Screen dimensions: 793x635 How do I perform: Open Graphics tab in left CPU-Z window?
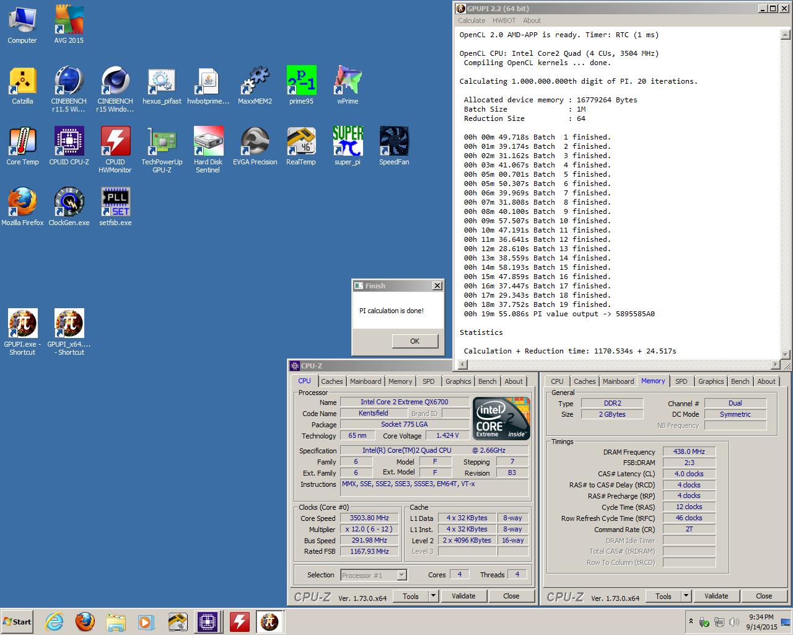pos(458,381)
